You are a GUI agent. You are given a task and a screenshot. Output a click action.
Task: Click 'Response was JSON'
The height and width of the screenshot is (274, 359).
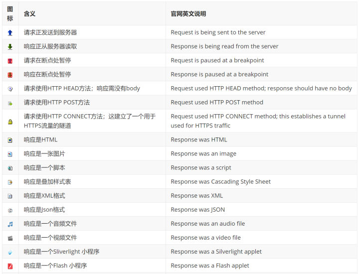click(x=197, y=210)
